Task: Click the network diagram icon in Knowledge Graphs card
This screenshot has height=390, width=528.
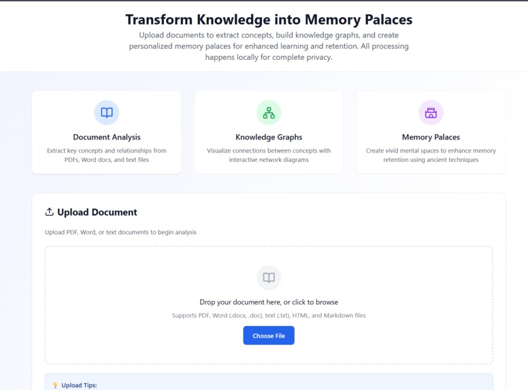Action: (269, 112)
